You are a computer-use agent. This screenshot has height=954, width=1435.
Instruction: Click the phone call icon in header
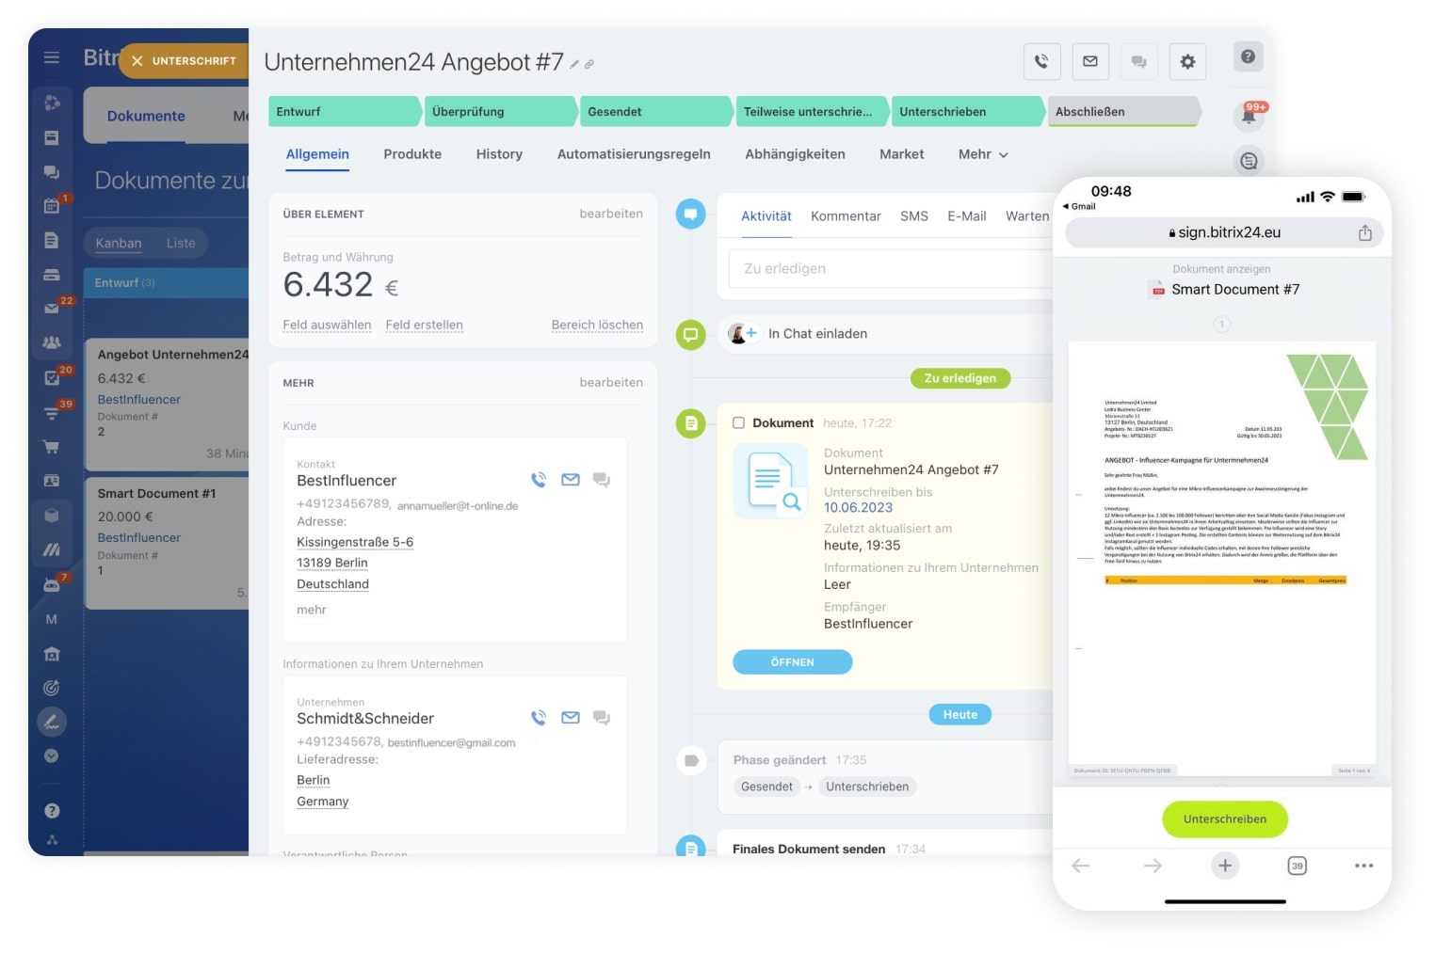1041,62
